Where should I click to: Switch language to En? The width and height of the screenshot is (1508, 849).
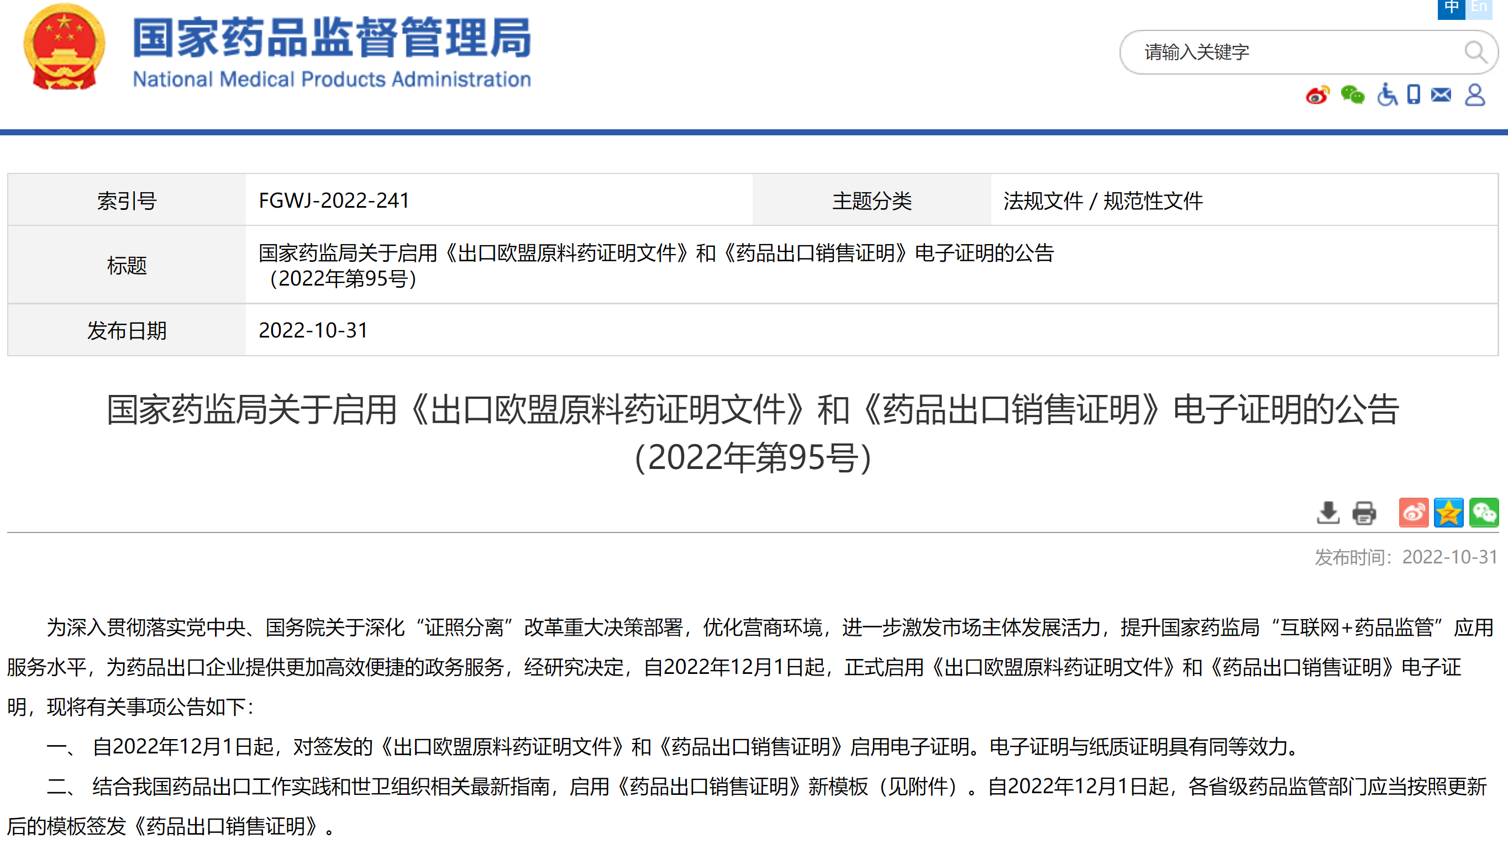pos(1479,8)
